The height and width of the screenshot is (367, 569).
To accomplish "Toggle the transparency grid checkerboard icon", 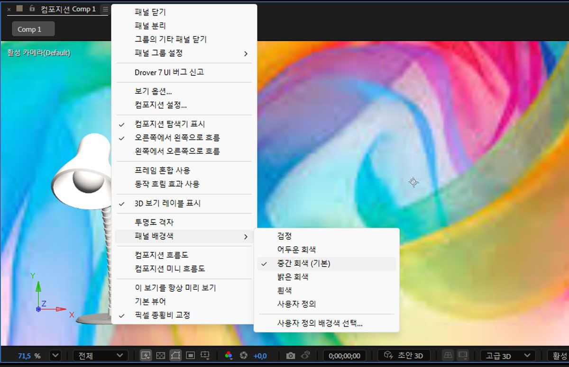I will (161, 356).
